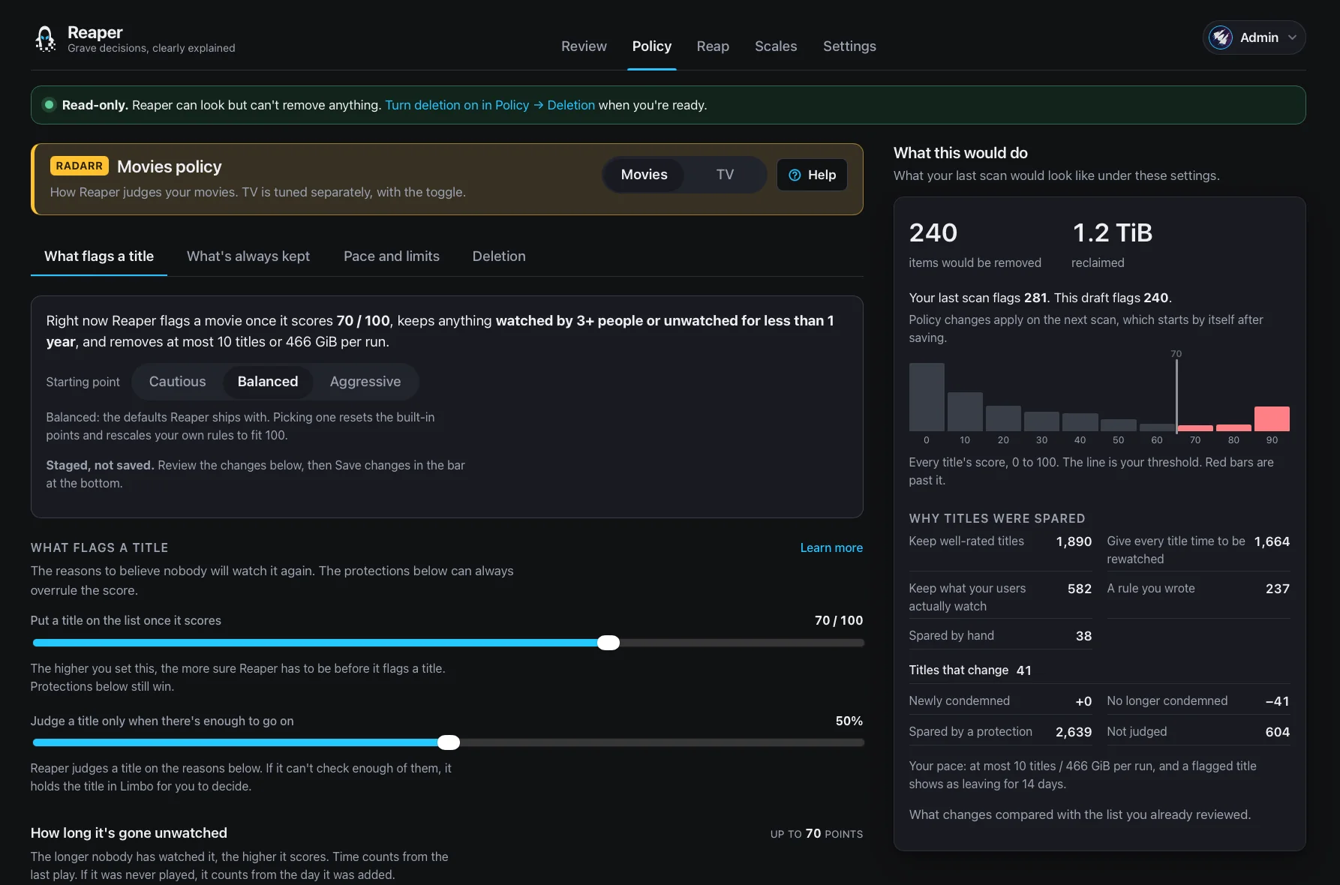Click the Help question-mark icon

pos(795,175)
